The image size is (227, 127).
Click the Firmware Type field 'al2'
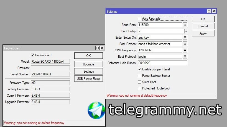(50, 83)
